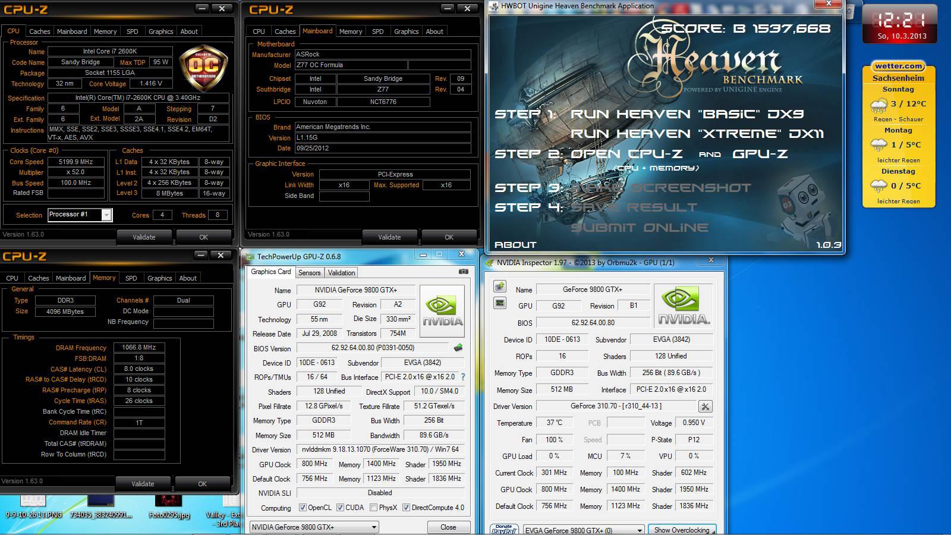Viewport: 951px width, 535px height.
Task: Click the Sachsenheim location in weather gadget
Action: (898, 78)
